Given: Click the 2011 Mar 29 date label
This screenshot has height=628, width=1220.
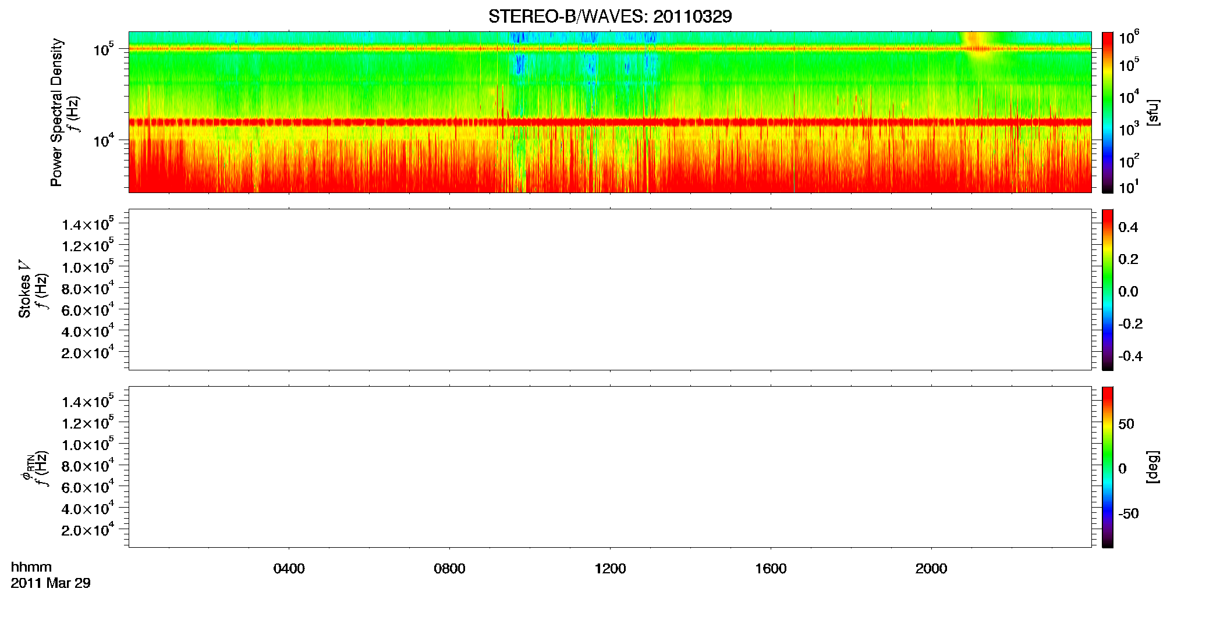Looking at the screenshot, I should 51,583.
